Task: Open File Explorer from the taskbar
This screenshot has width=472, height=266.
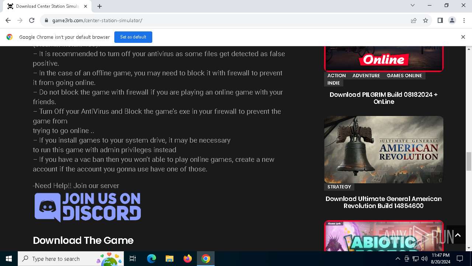Action: coord(169,259)
